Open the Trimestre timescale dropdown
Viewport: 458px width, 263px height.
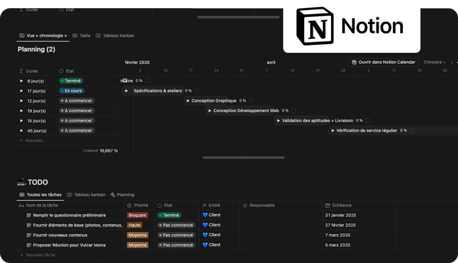click(x=434, y=62)
